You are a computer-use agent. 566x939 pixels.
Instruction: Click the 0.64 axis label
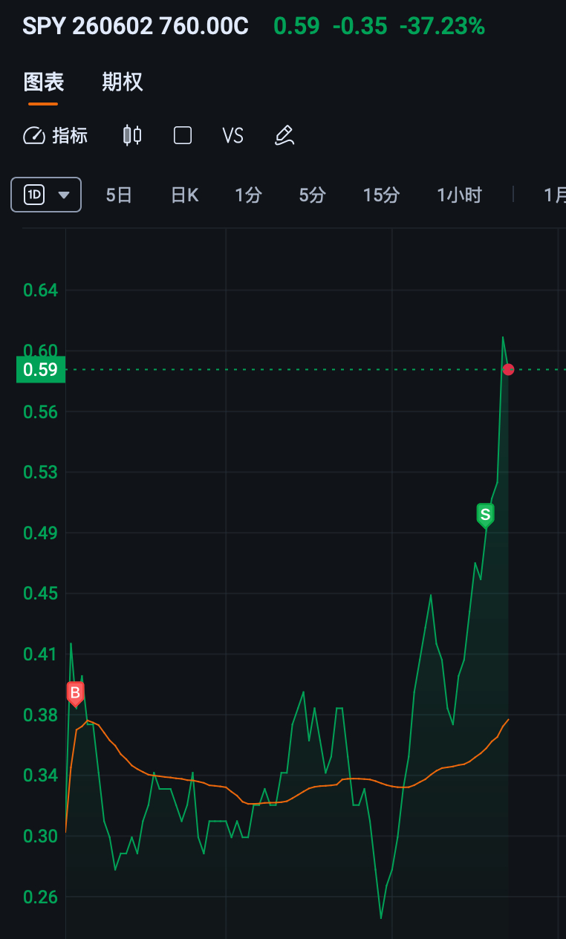point(41,290)
